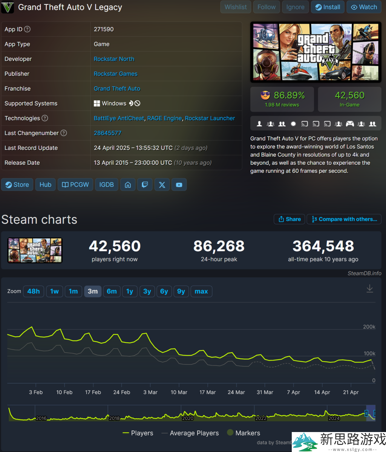Click the Technologies help question icon
This screenshot has width=386, height=452.
click(45, 118)
